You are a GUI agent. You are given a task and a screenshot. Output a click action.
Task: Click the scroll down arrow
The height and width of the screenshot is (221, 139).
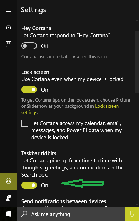[137, 205]
